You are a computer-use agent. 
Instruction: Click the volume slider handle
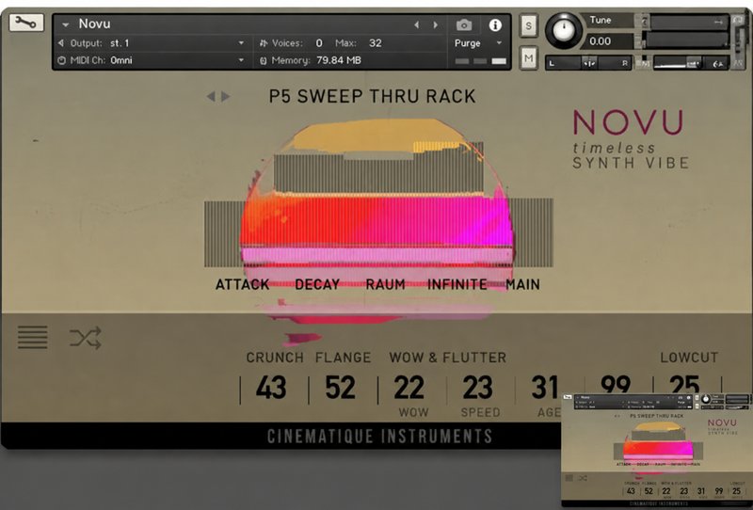pos(694,62)
